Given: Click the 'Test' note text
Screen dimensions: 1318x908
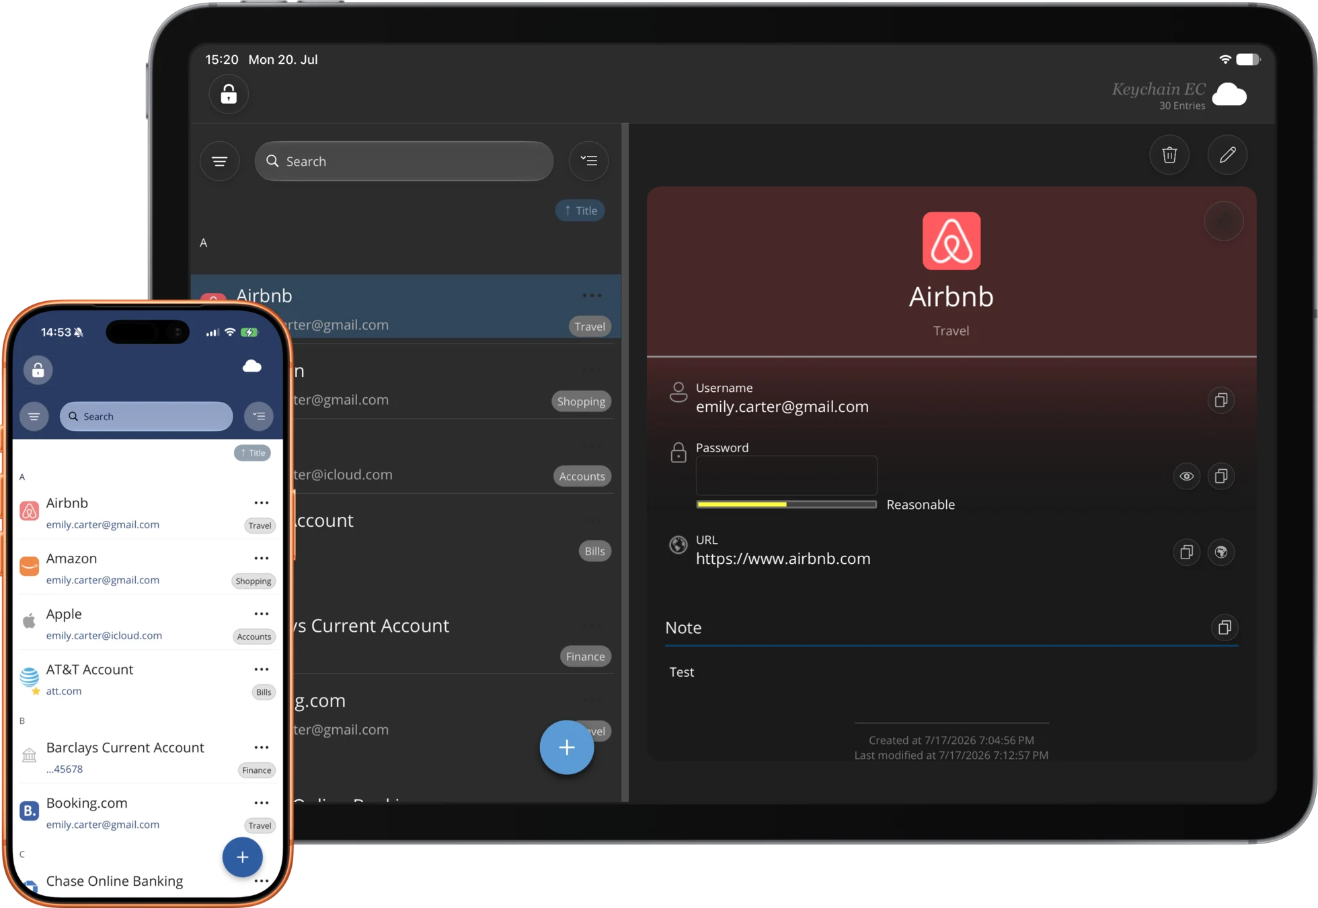Looking at the screenshot, I should click(x=681, y=672).
